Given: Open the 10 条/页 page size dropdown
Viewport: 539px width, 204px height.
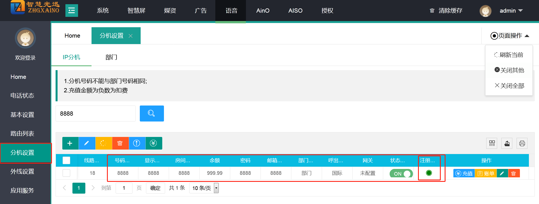Looking at the screenshot, I should (204, 188).
